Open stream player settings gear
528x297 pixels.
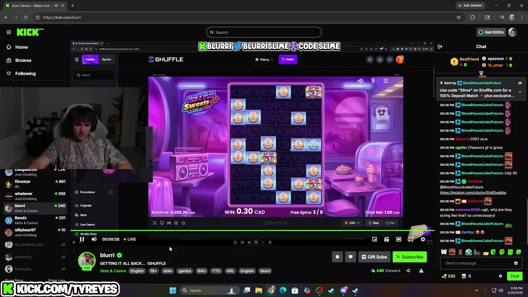coord(423,239)
